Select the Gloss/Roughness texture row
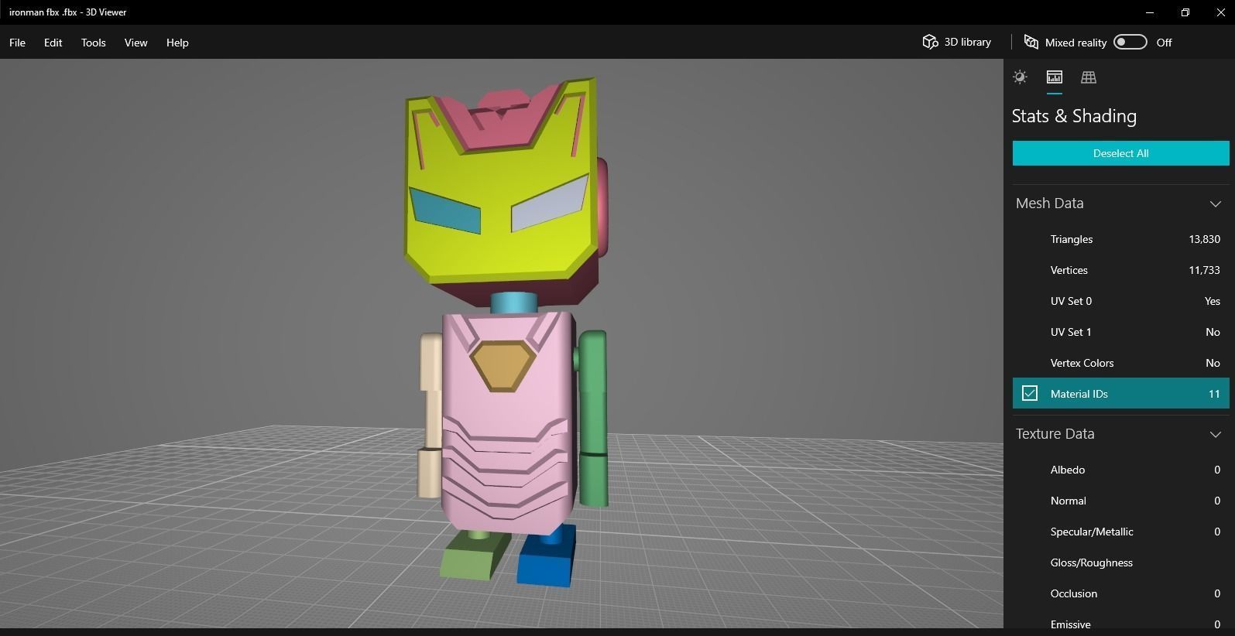Screen dimensions: 1235x636 (x=1120, y=562)
